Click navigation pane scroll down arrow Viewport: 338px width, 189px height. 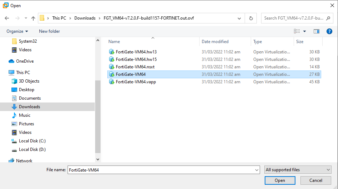98,159
